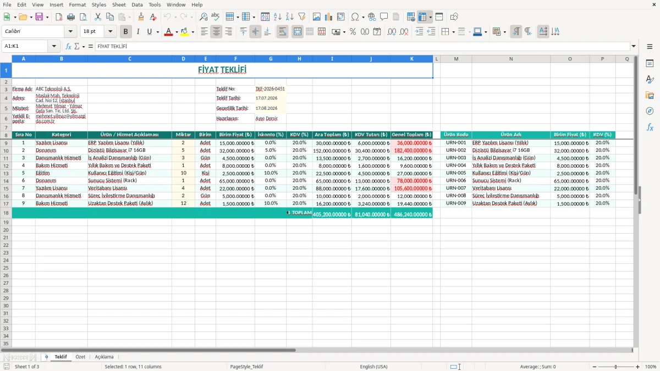
Task: Click the Sort dialog icon
Action: tap(265, 17)
